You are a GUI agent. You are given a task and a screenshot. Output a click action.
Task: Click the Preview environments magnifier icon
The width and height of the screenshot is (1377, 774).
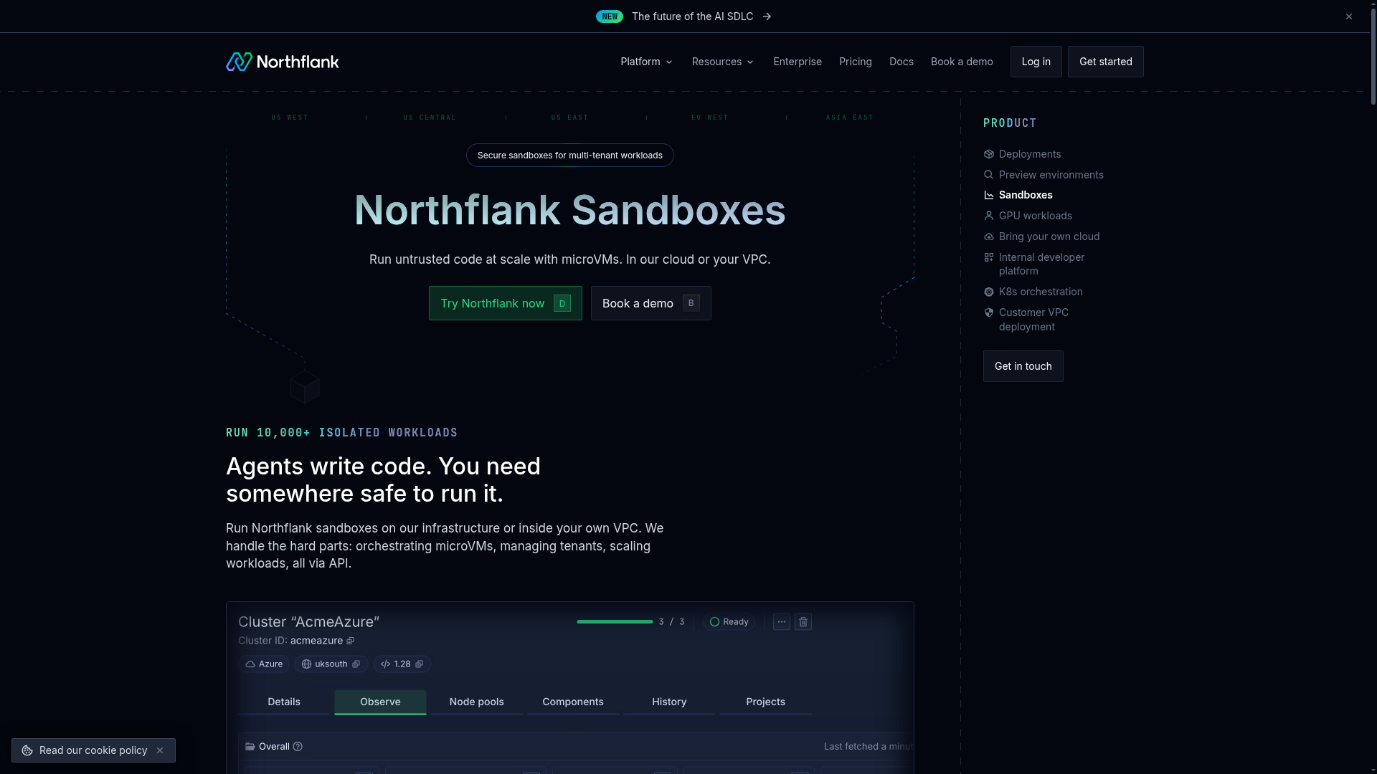point(989,175)
